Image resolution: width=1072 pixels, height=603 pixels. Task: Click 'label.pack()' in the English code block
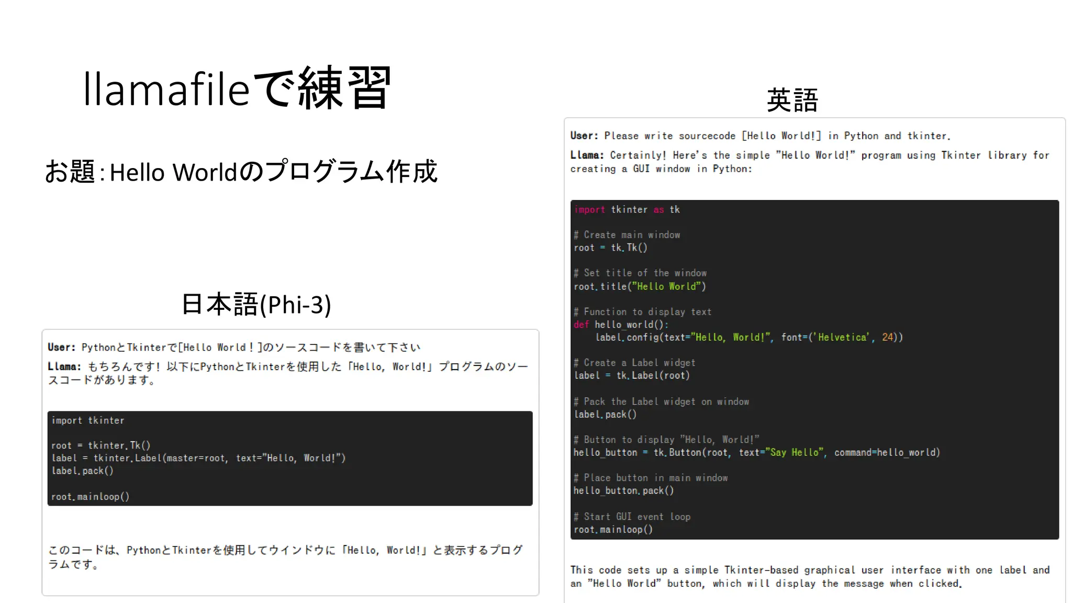click(605, 414)
